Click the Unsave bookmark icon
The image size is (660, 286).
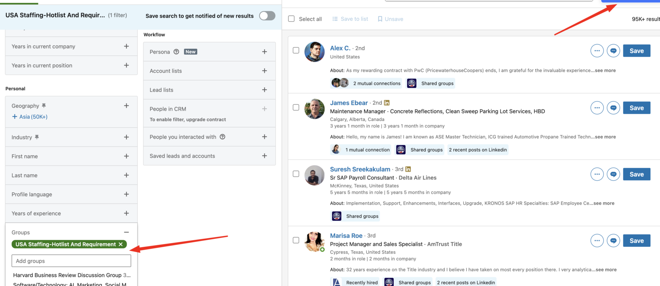pyautogui.click(x=380, y=19)
